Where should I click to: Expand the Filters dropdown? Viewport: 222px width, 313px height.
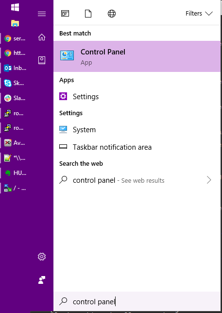(199, 14)
